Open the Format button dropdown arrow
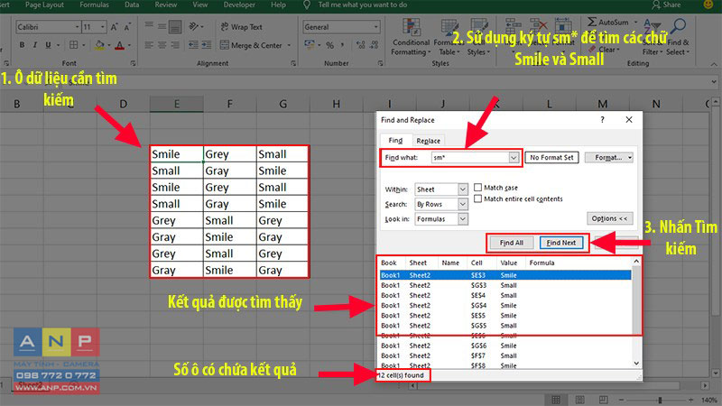 [630, 157]
